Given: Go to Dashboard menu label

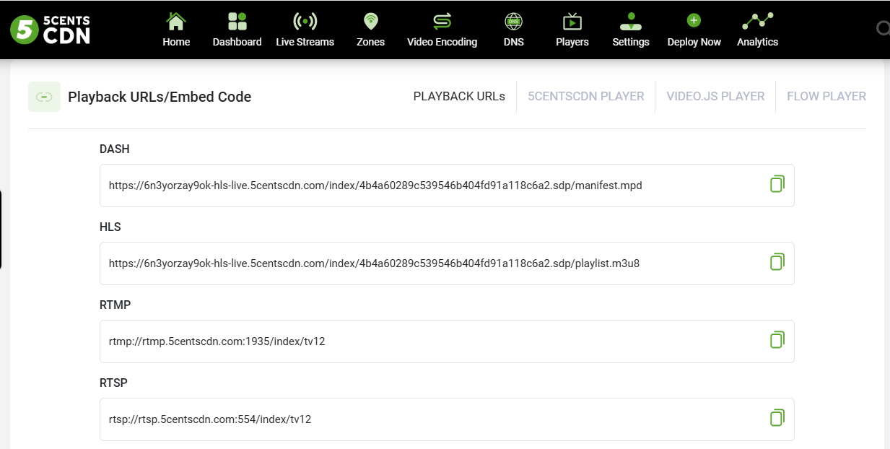Looking at the screenshot, I should [x=237, y=42].
